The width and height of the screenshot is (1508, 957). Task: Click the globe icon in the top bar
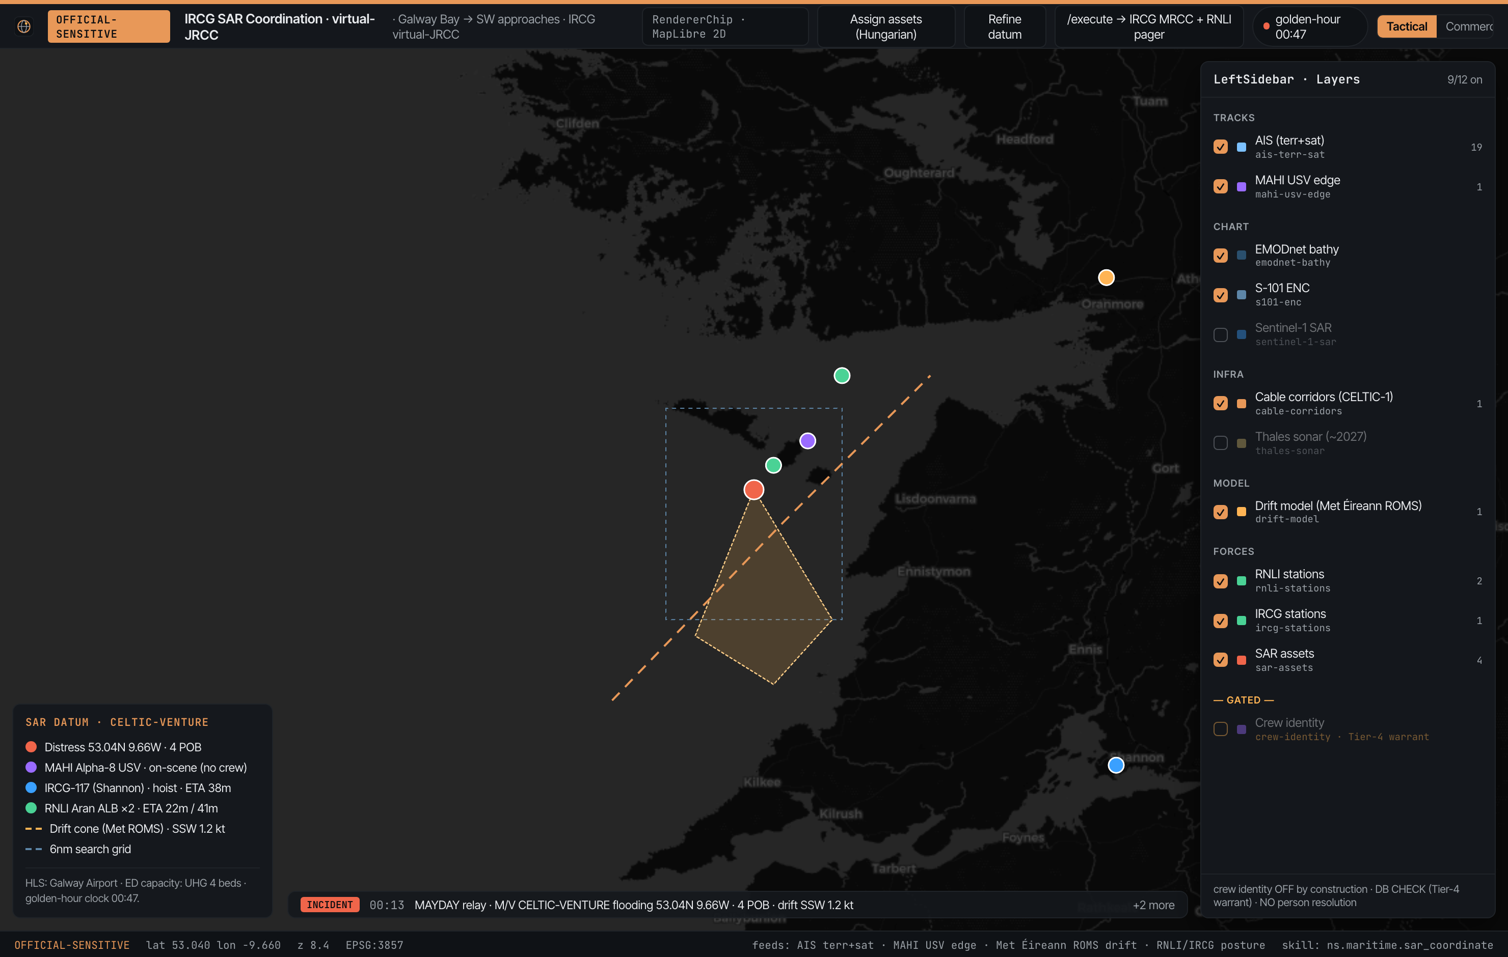[24, 26]
